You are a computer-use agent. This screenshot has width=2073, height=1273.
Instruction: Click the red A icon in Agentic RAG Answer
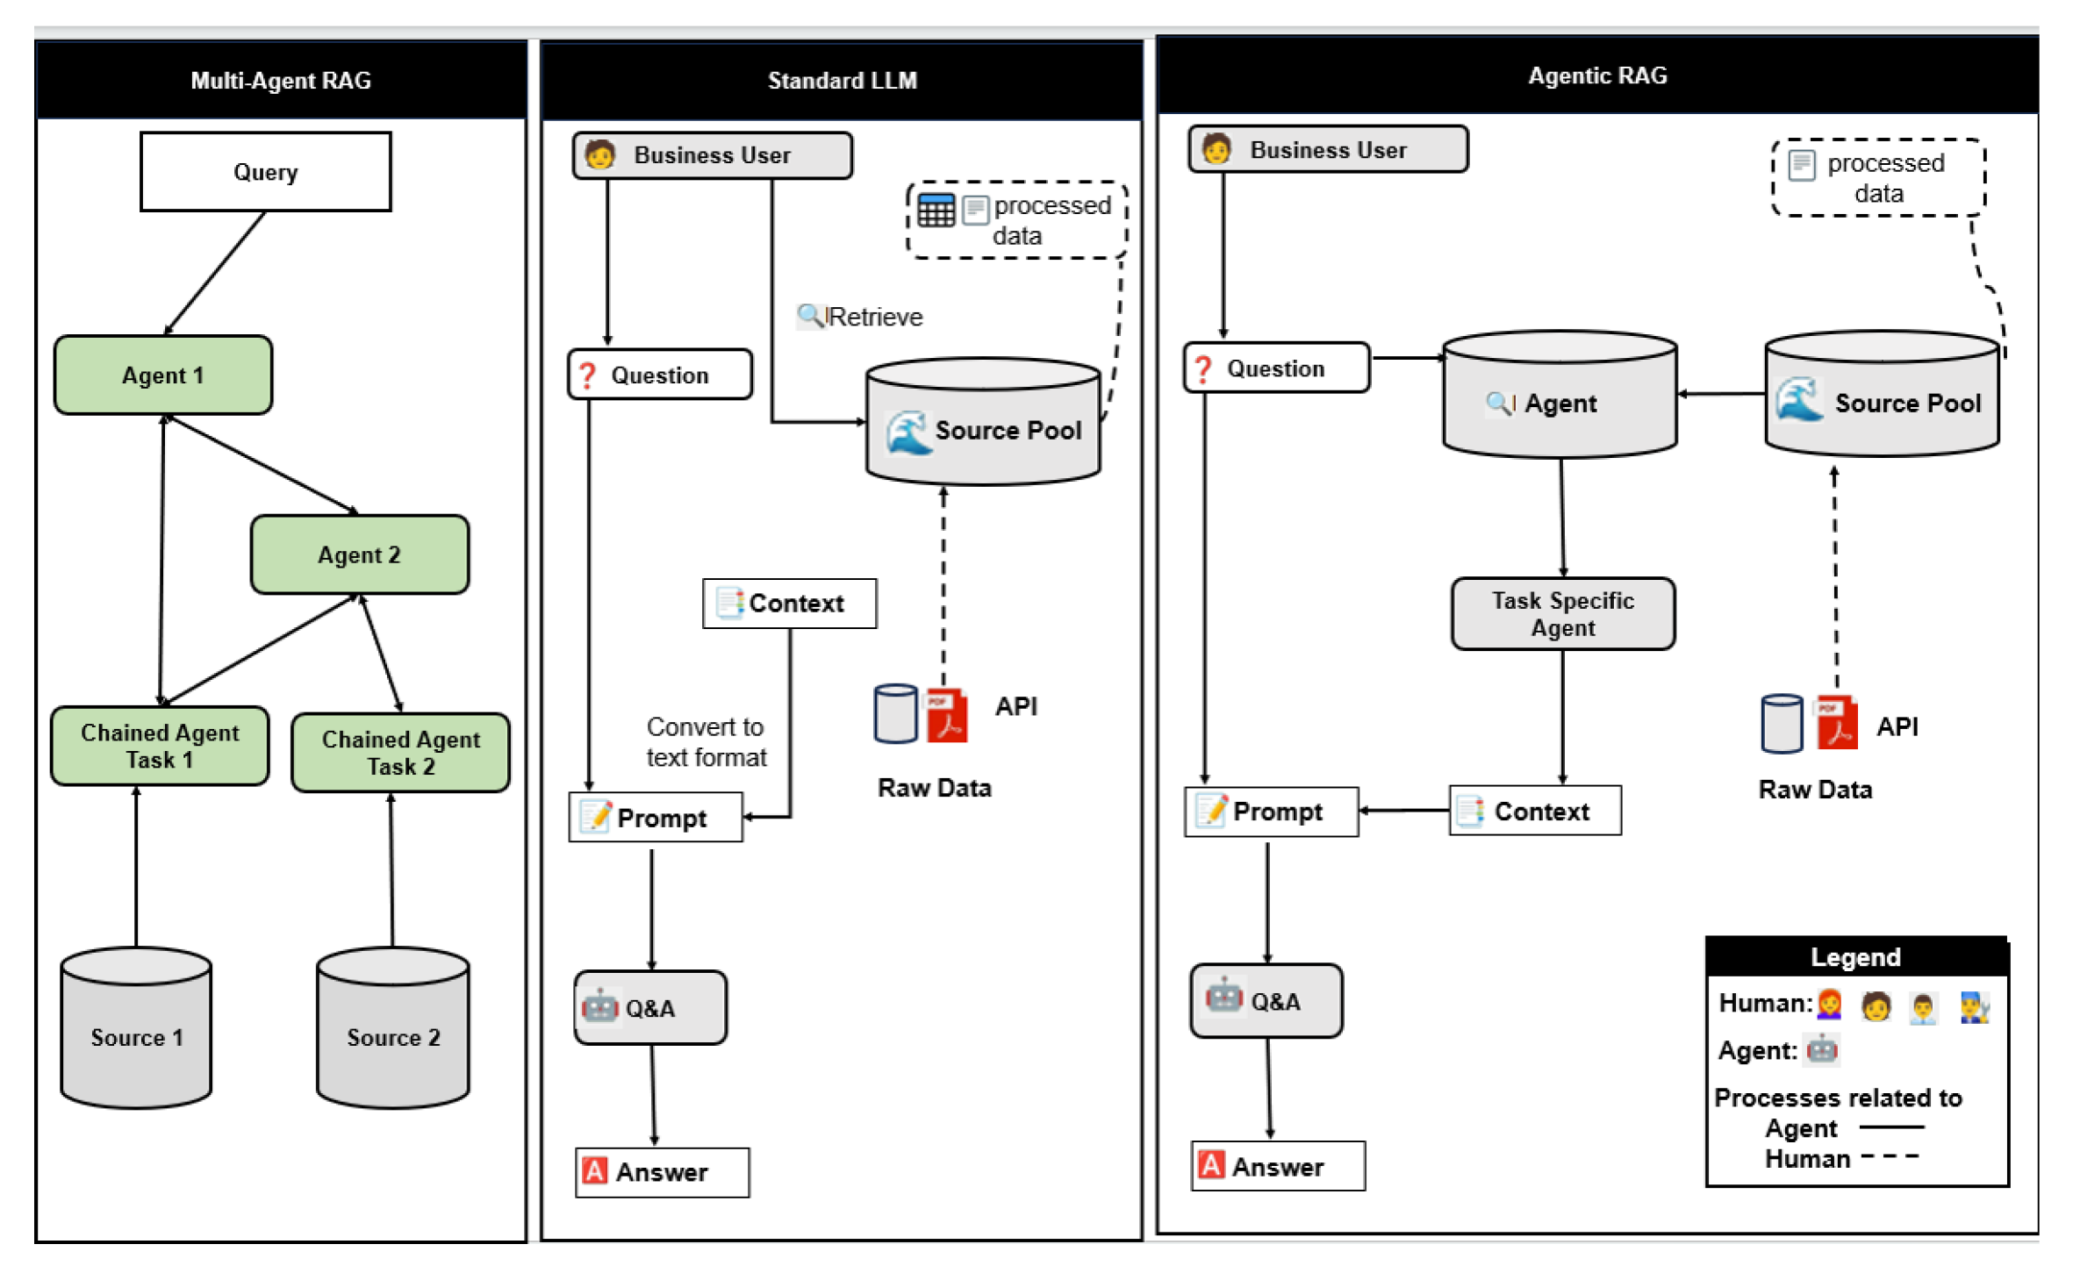click(x=1211, y=1165)
